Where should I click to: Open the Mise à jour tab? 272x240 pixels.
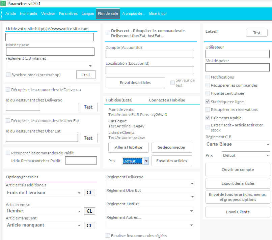tap(158, 13)
